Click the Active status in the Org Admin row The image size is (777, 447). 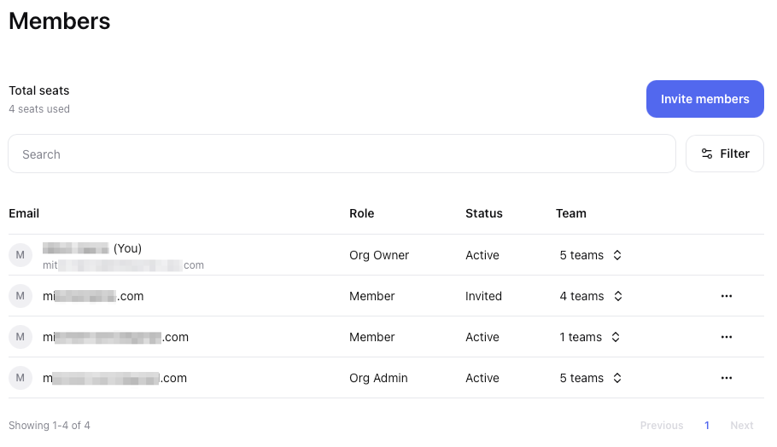click(x=482, y=378)
